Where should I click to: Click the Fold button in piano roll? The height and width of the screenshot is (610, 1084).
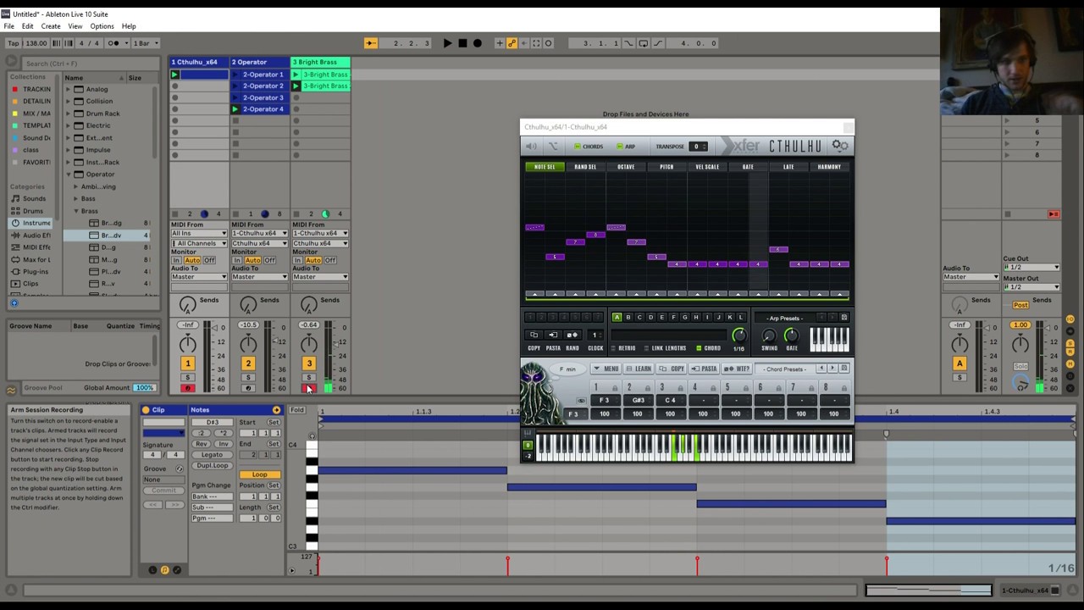point(296,411)
